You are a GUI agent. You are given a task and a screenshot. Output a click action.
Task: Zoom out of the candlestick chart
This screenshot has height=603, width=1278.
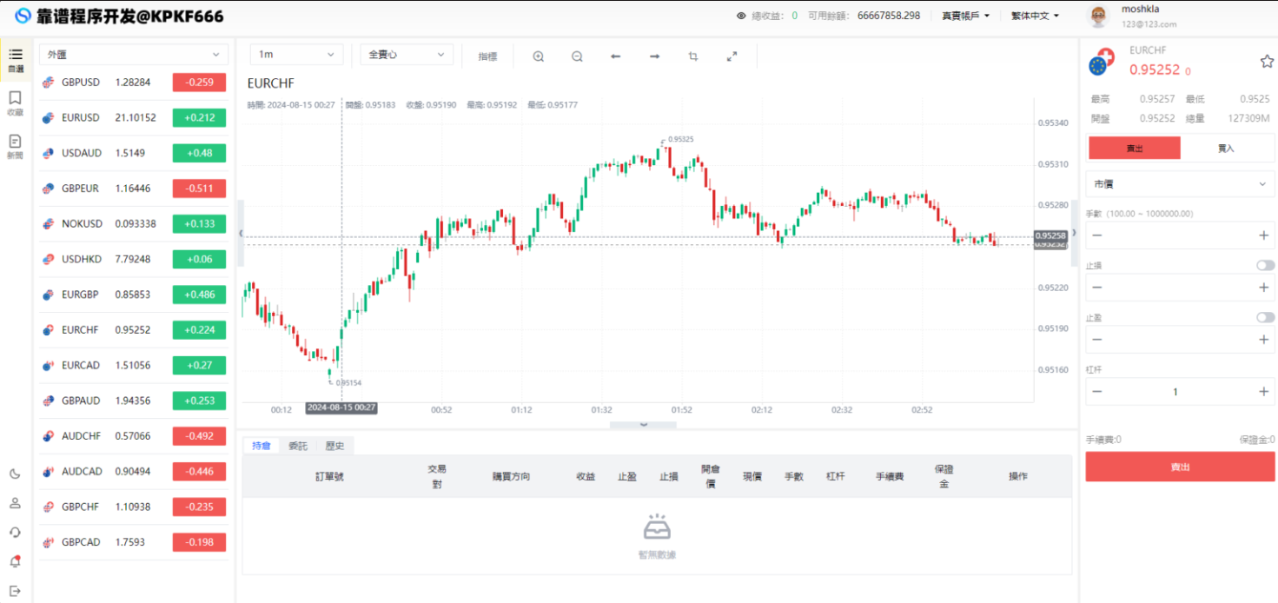pos(577,56)
